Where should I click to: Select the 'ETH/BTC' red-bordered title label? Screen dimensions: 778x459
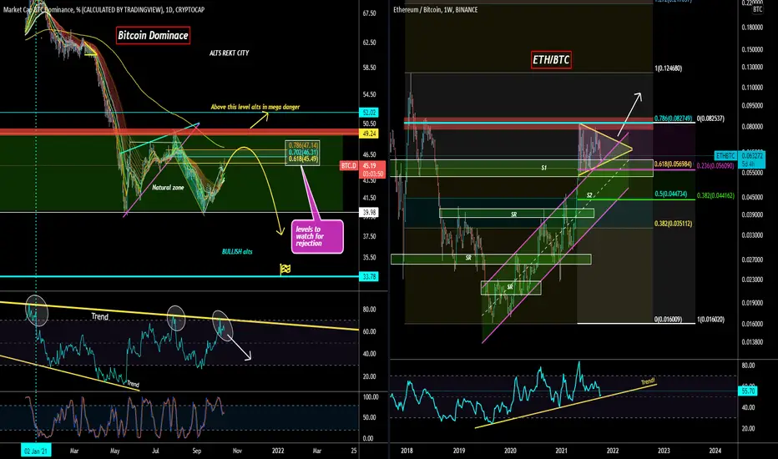[551, 59]
